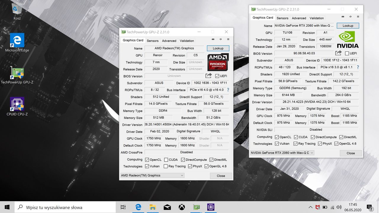Switch to GPU-Z taskbar icon
The image size is (379, 213).
[196, 207]
